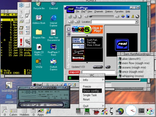156x117 pixels.
Task: Click the snap.com logo button
Action: click(x=74, y=72)
